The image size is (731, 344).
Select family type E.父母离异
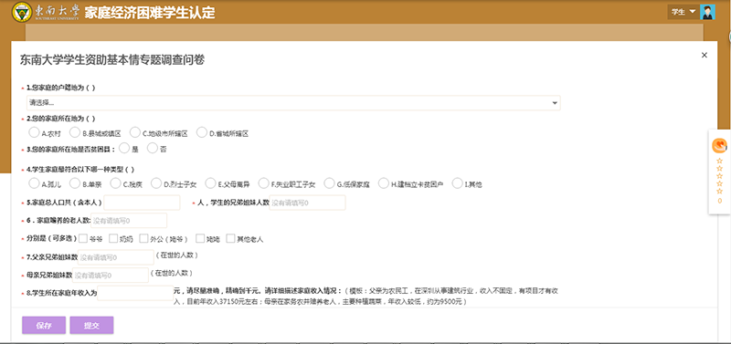211,183
